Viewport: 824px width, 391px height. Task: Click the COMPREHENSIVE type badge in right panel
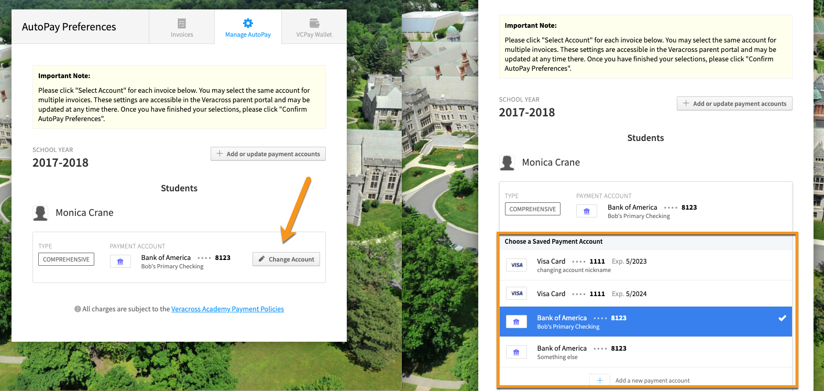pyautogui.click(x=532, y=209)
